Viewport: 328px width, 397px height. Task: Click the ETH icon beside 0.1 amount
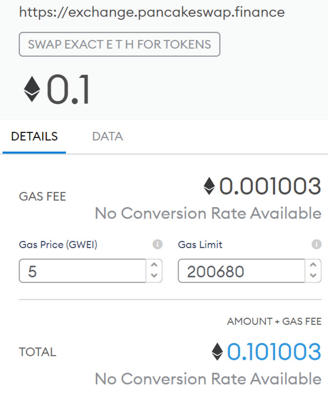click(x=32, y=90)
